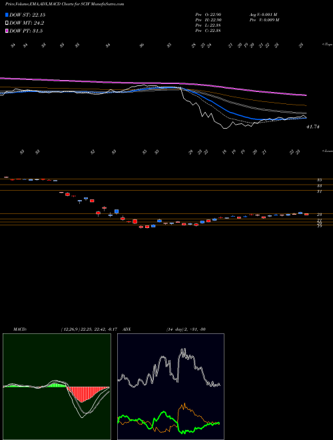Select the 'DOW ST: 22.15' legend text
This screenshot has width=333, height=440.
coord(27,15)
